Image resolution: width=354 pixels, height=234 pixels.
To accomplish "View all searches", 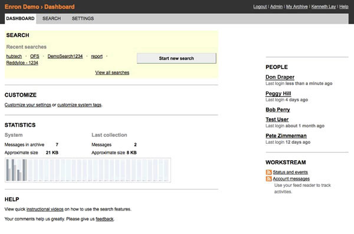I will [x=112, y=72].
